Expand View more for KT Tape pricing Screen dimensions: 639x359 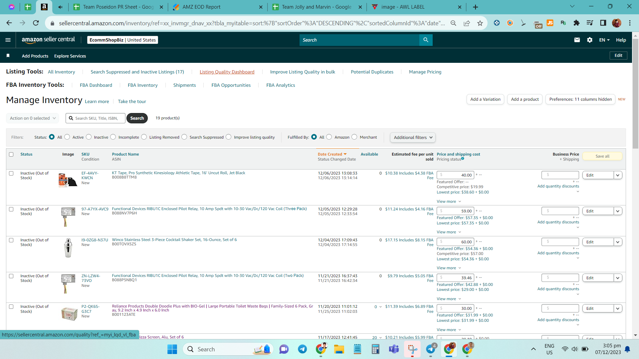pyautogui.click(x=449, y=201)
